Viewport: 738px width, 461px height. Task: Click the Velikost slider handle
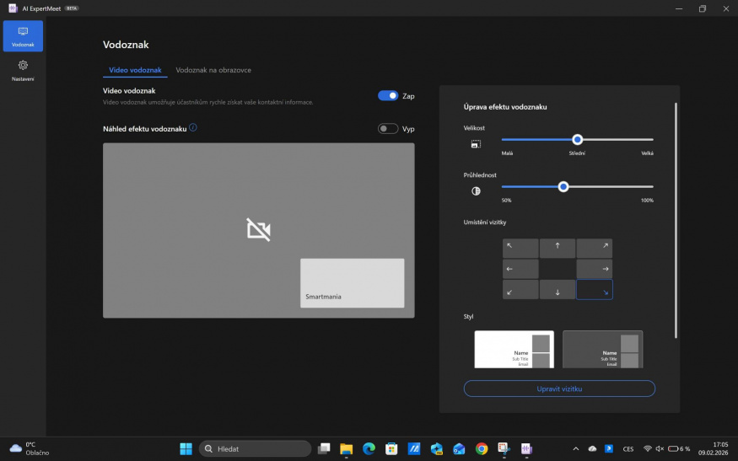(577, 140)
